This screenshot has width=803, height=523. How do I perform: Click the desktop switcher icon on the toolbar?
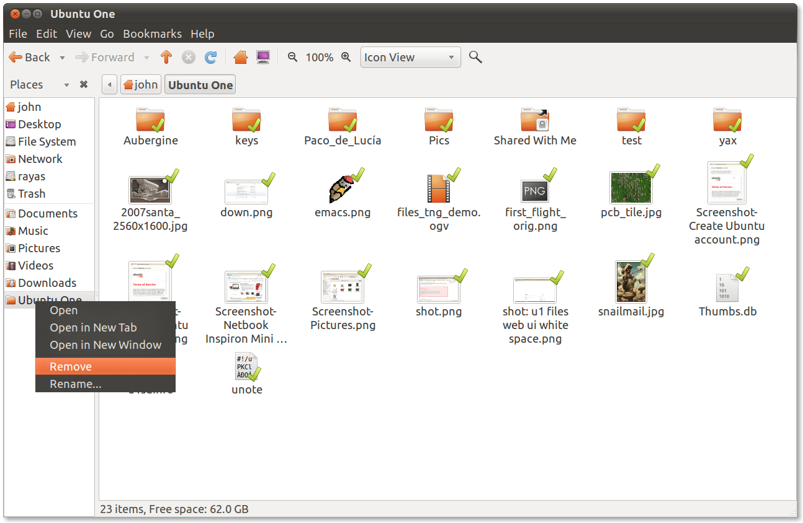[263, 56]
